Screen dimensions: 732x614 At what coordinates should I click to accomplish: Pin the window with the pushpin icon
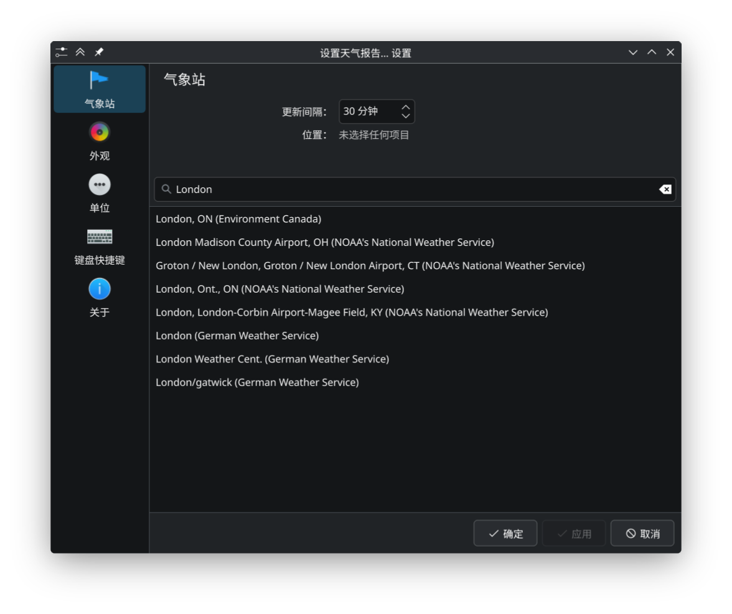tap(99, 52)
